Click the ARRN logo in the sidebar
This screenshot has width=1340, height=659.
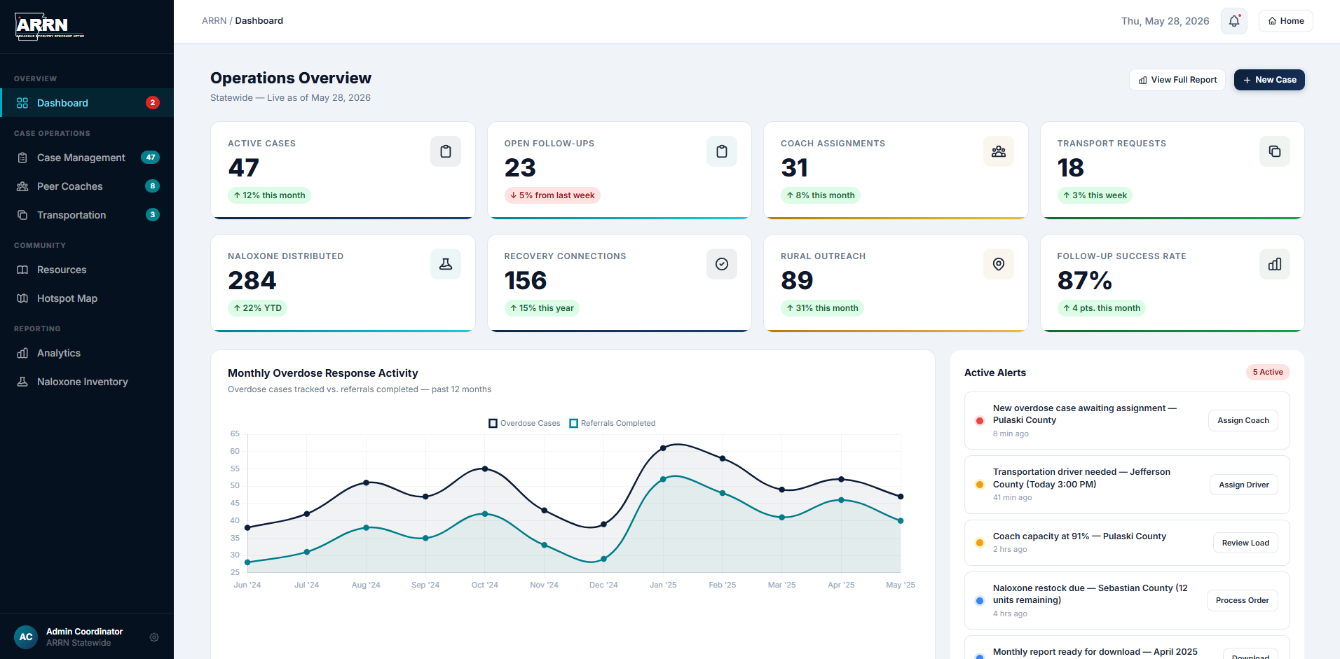49,27
